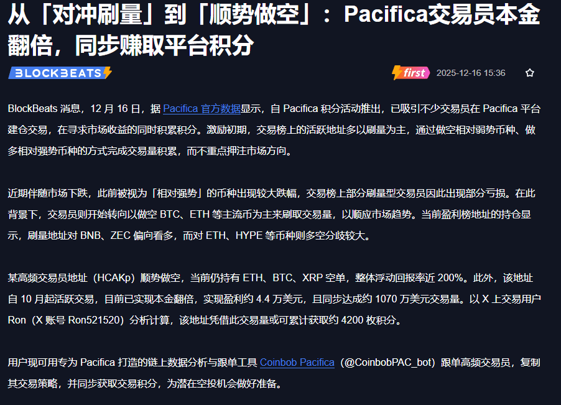Open the "Pacifica 官方数据" link
561x405 pixels.
pos(202,109)
